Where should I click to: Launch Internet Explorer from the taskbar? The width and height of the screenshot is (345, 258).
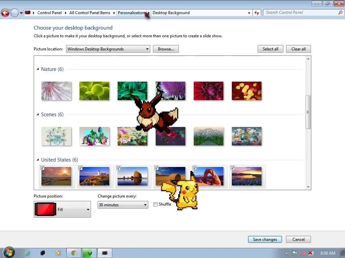click(x=27, y=253)
